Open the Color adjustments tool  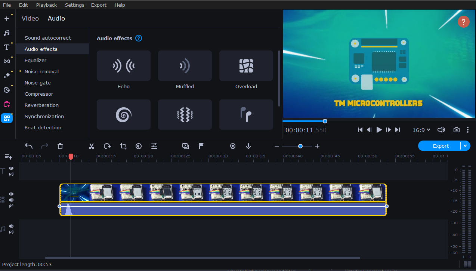click(139, 146)
